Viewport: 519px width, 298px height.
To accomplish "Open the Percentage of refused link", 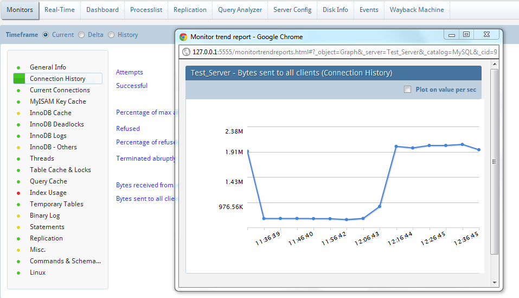I will click(x=146, y=142).
